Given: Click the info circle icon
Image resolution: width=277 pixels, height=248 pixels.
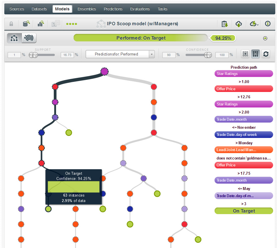Looking at the screenshot, I should click(268, 24).
